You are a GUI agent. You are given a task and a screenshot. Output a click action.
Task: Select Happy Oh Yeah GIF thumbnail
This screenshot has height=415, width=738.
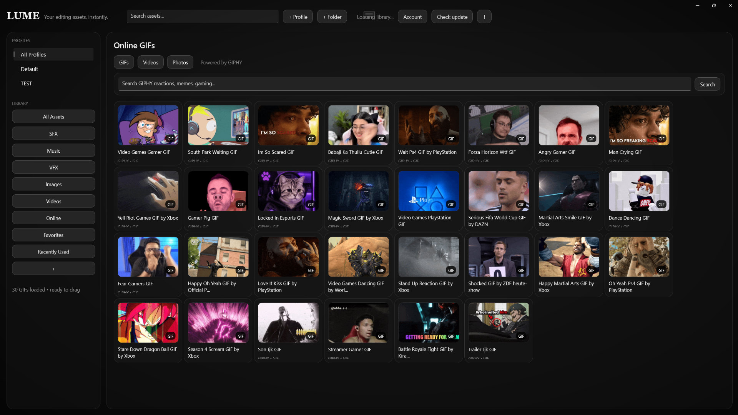218,257
